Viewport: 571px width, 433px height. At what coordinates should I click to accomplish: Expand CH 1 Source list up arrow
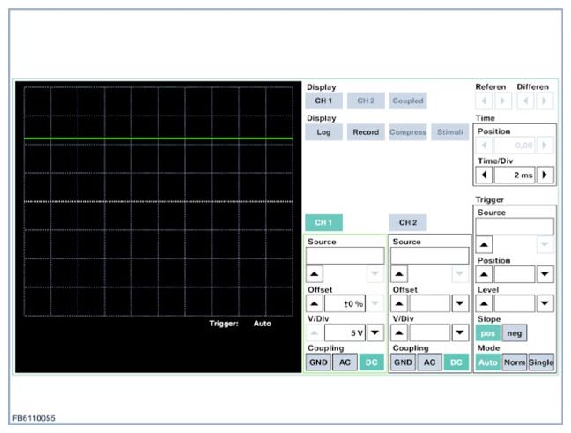tap(315, 274)
